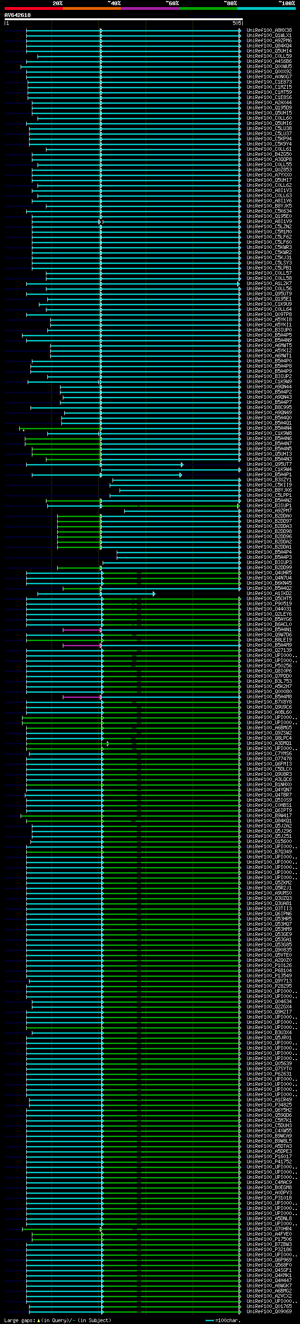
Task: Open hit UniRef100_Q84KQ4
Action: pyautogui.click(x=269, y=46)
